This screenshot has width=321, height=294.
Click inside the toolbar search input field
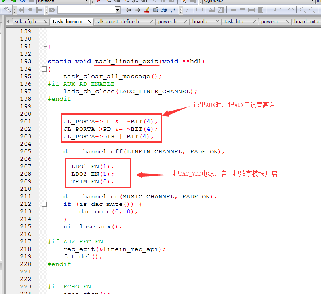click(x=86, y=10)
